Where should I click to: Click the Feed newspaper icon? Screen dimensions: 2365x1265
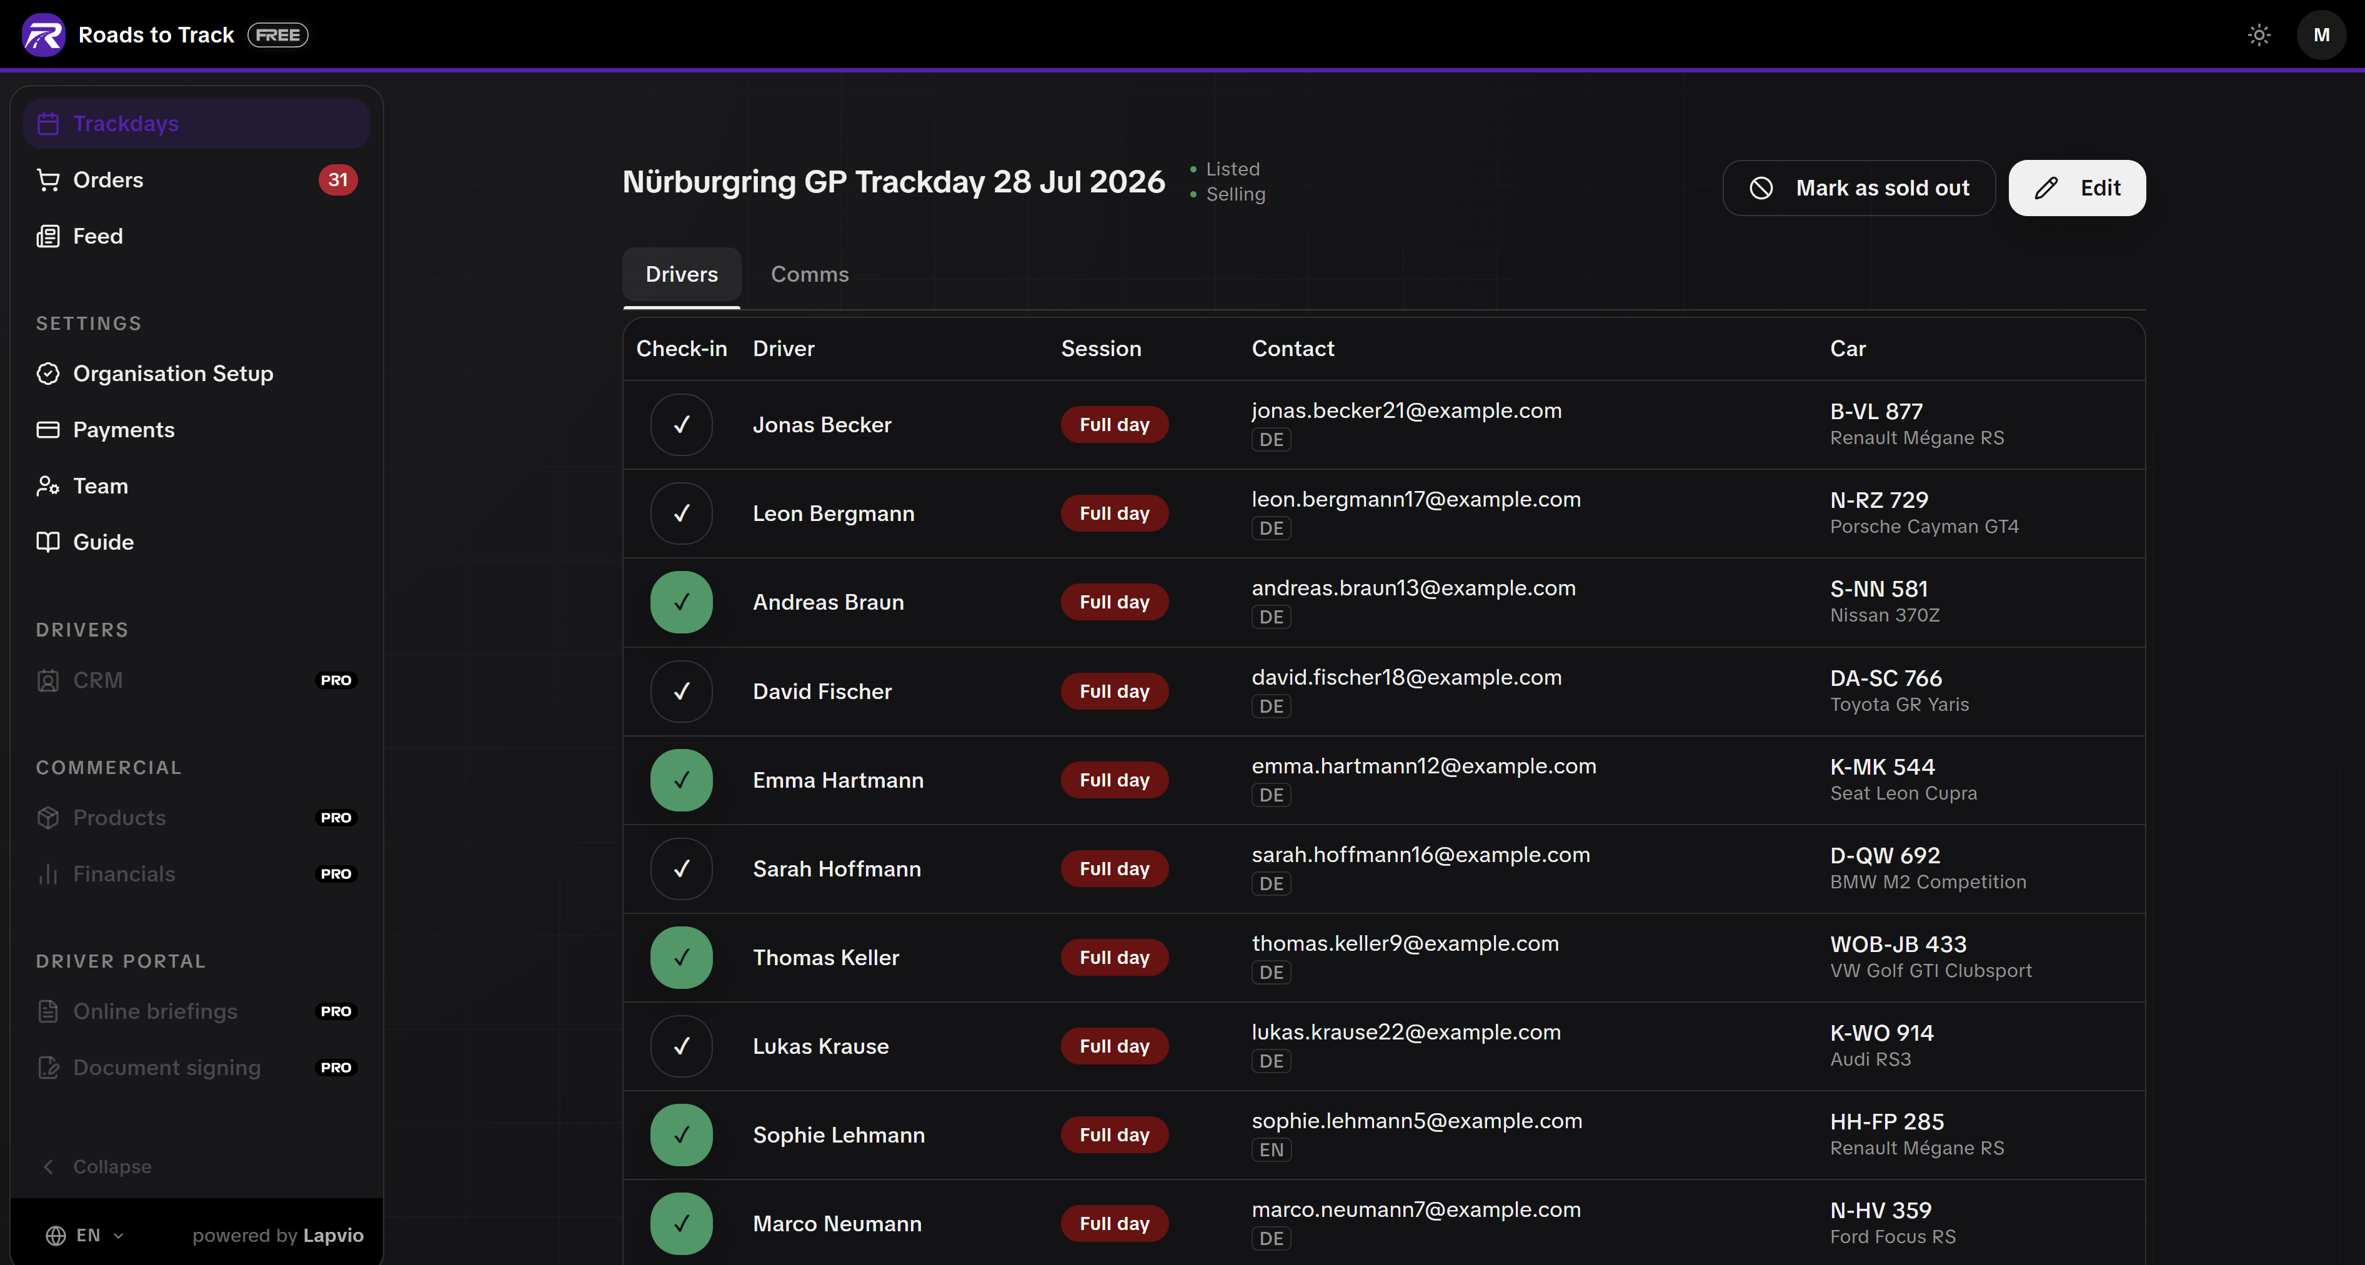pyautogui.click(x=47, y=236)
